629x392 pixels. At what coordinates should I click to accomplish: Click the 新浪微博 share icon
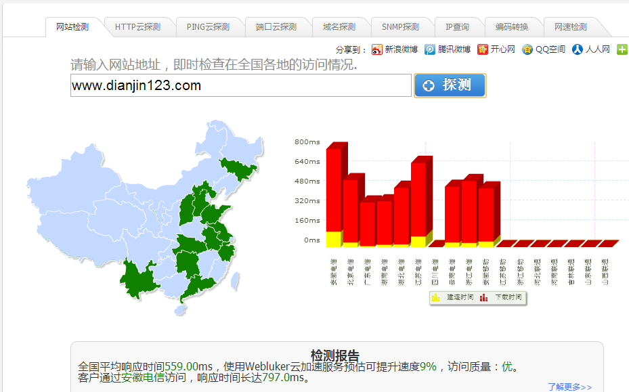376,49
